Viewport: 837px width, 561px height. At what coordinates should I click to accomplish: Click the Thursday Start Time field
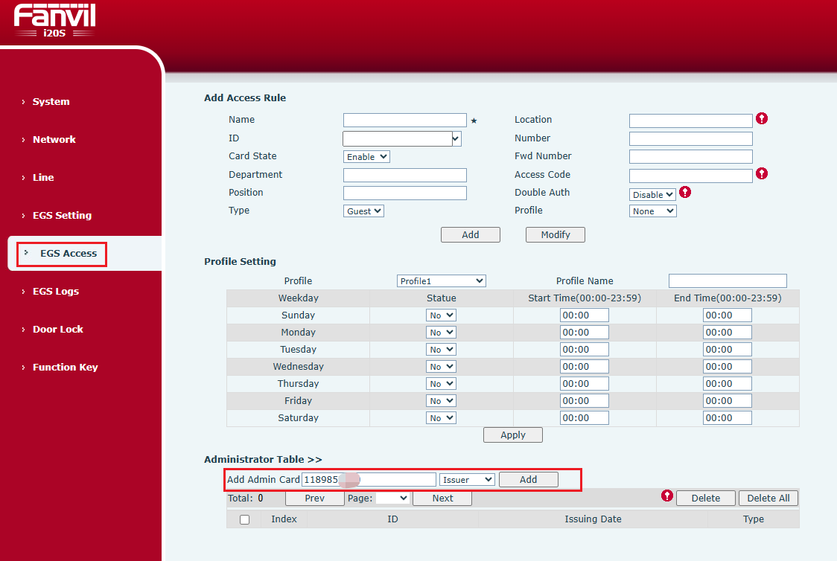(584, 383)
